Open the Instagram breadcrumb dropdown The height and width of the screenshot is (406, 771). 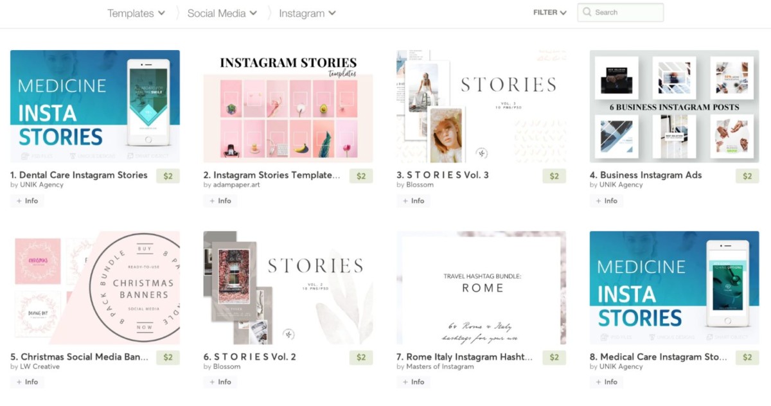[x=307, y=13]
